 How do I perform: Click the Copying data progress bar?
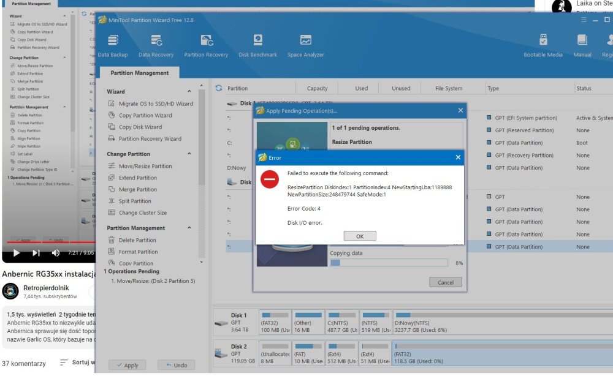(x=389, y=263)
